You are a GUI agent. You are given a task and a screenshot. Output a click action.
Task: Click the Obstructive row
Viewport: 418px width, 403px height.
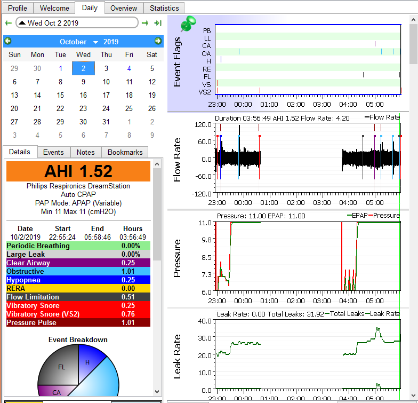[x=78, y=271]
